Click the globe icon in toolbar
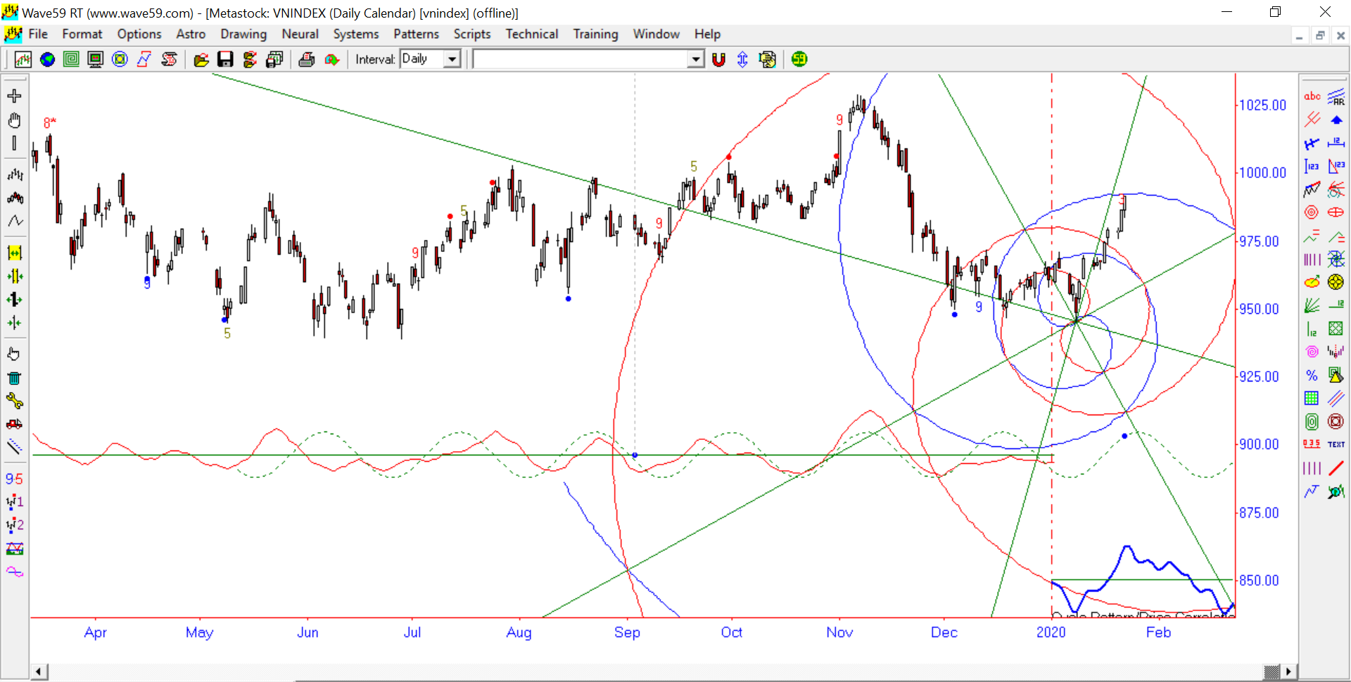The height and width of the screenshot is (682, 1351). [x=47, y=60]
